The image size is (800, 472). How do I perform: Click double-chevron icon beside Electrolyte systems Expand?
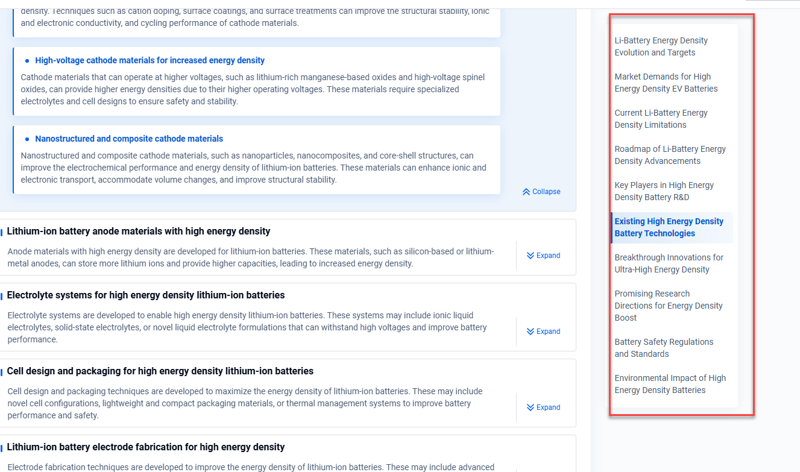pos(531,332)
